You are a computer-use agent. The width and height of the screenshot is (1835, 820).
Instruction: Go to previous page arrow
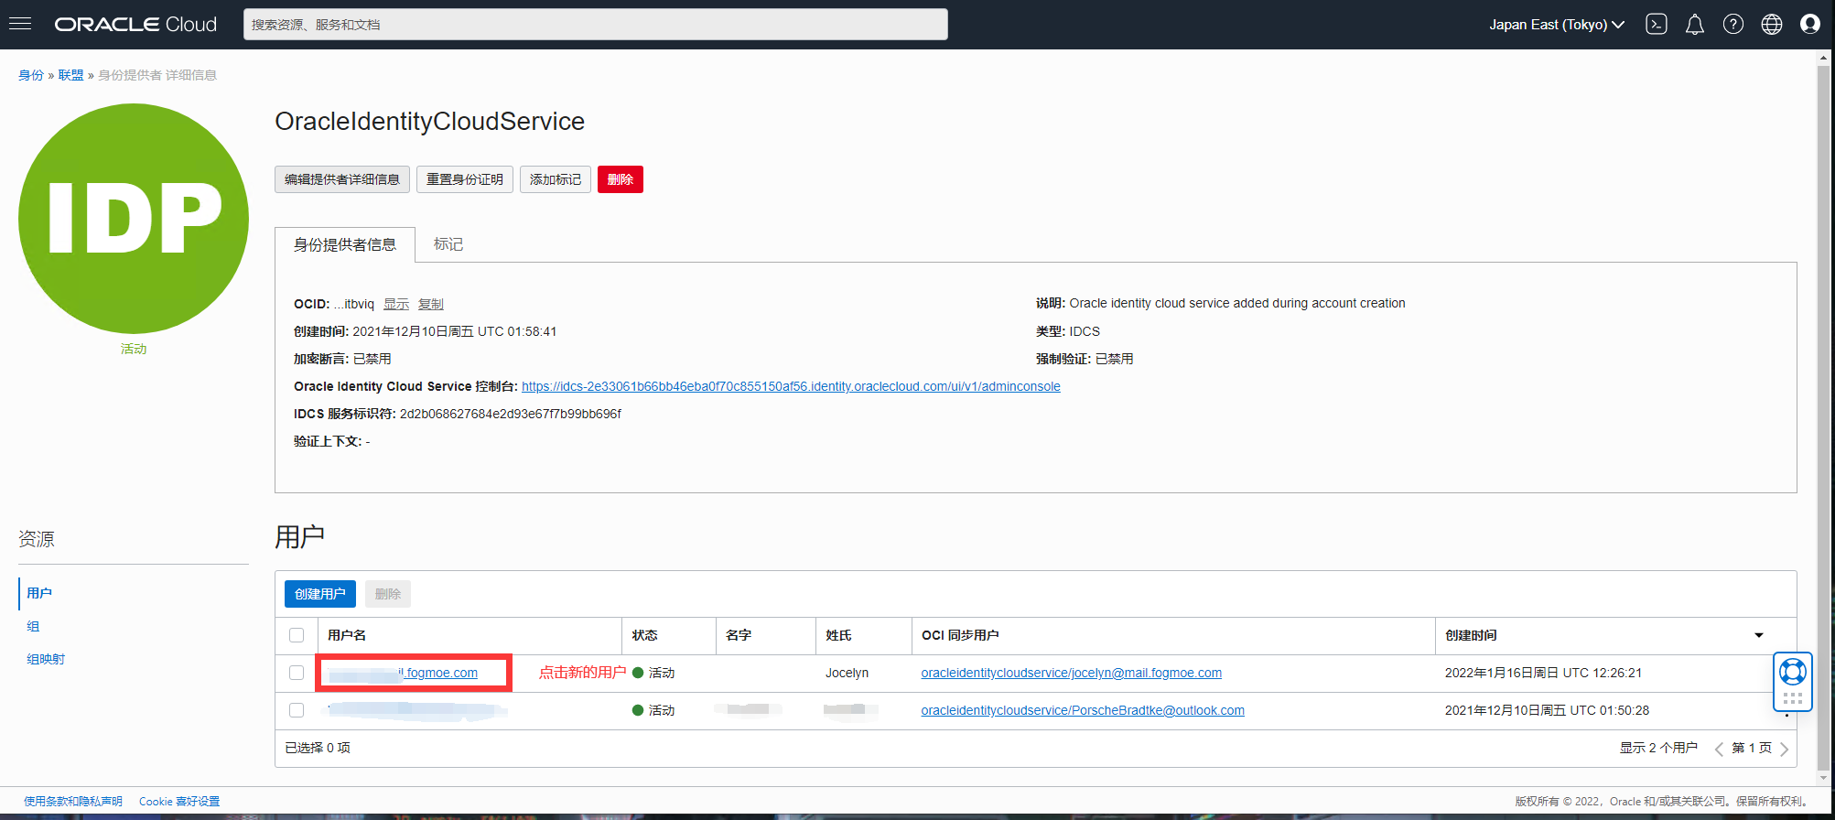(1719, 750)
